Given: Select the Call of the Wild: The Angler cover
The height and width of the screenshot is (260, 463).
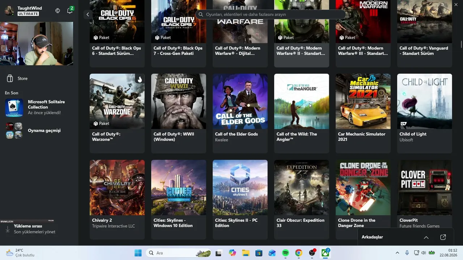Looking at the screenshot, I should click(302, 101).
